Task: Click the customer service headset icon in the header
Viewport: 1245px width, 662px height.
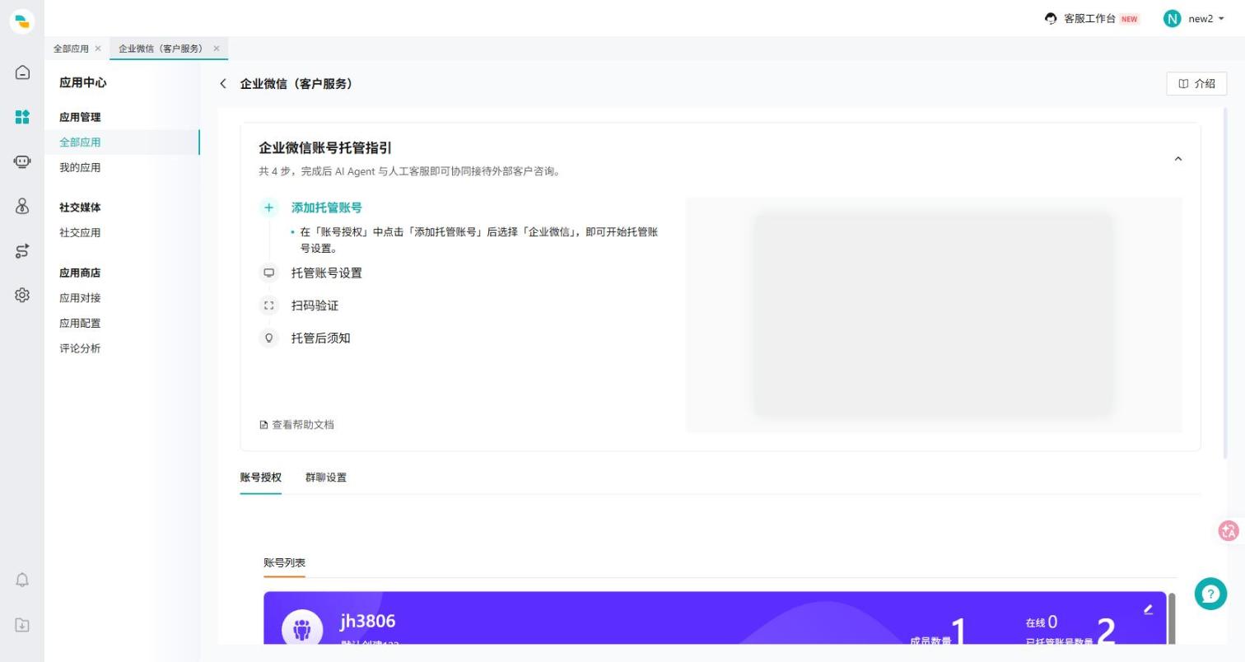Action: (x=1051, y=18)
